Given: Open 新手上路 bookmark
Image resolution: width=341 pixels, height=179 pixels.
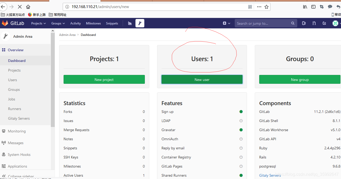Looking at the screenshot, I should [37, 15].
